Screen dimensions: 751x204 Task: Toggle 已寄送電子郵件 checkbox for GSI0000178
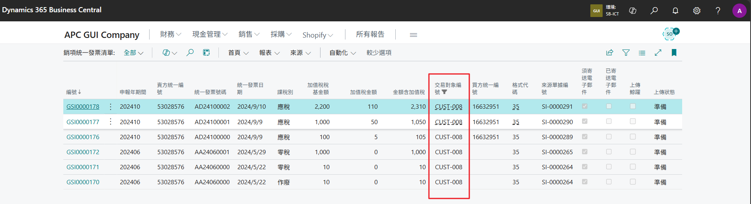(609, 106)
